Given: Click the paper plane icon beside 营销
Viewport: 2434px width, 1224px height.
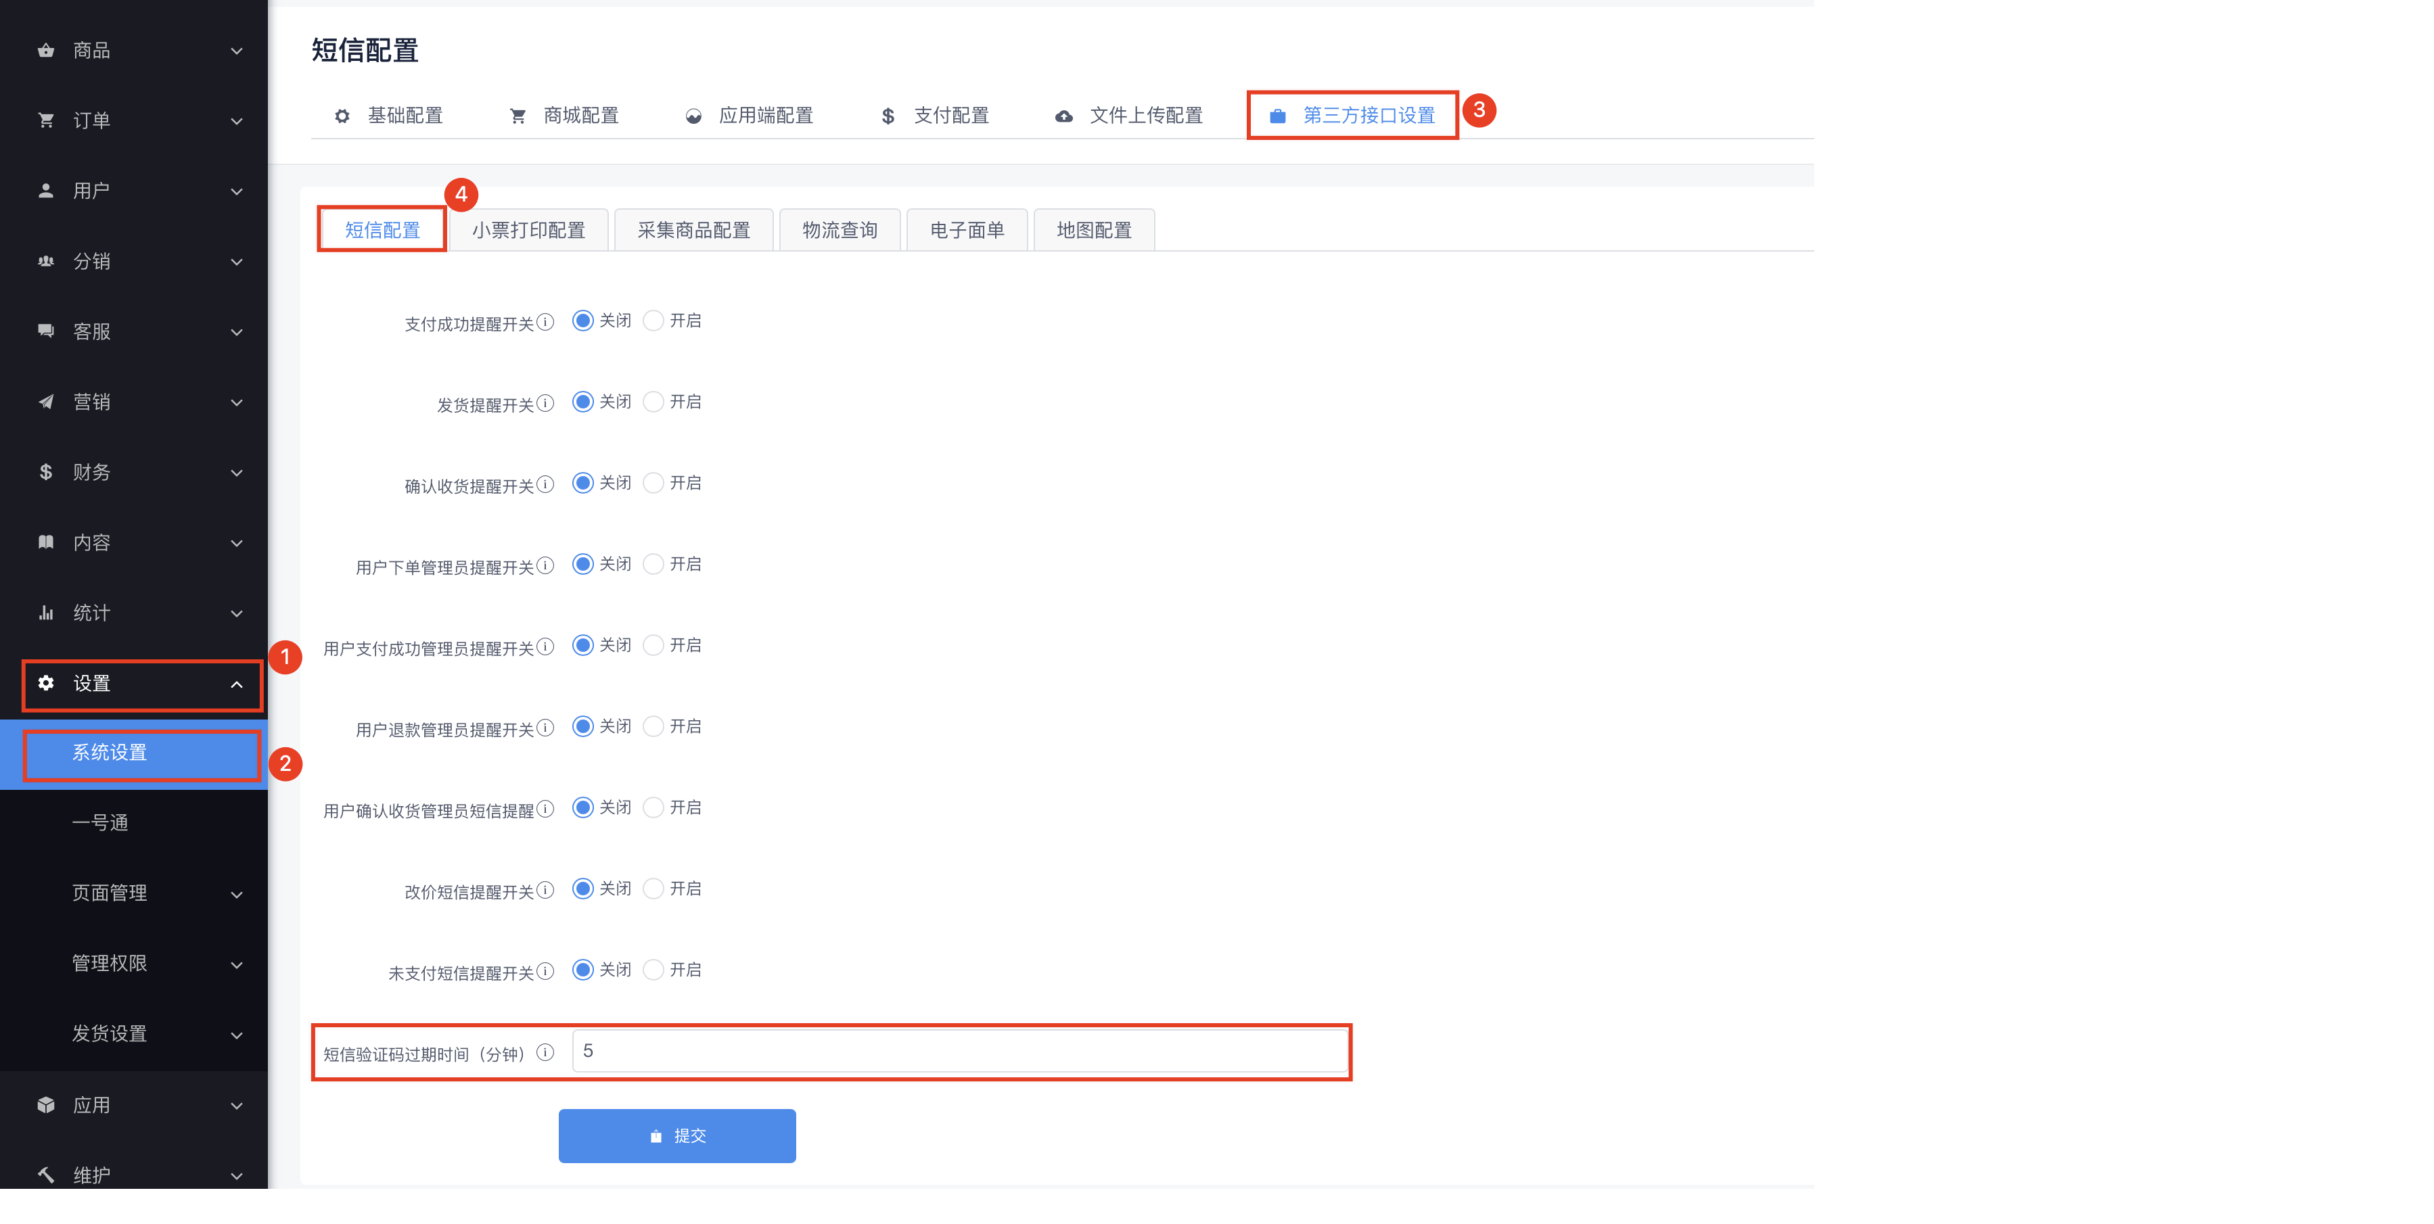Looking at the screenshot, I should tap(45, 402).
